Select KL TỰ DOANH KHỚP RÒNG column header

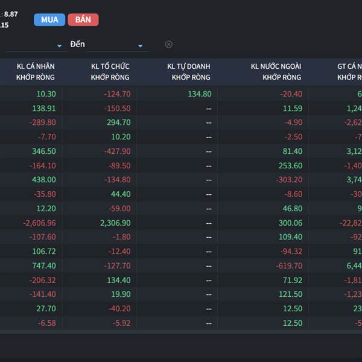click(x=189, y=72)
